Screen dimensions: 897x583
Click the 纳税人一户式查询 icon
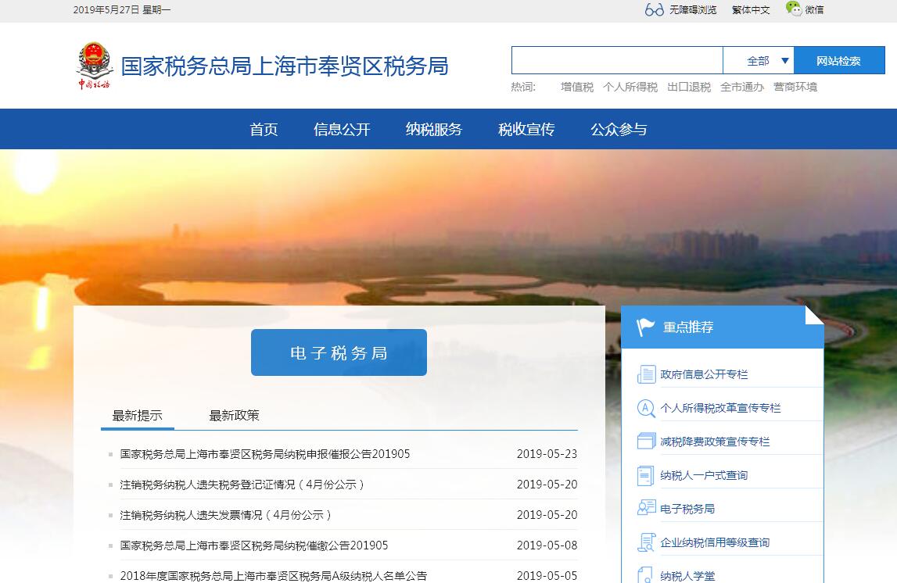click(x=646, y=475)
